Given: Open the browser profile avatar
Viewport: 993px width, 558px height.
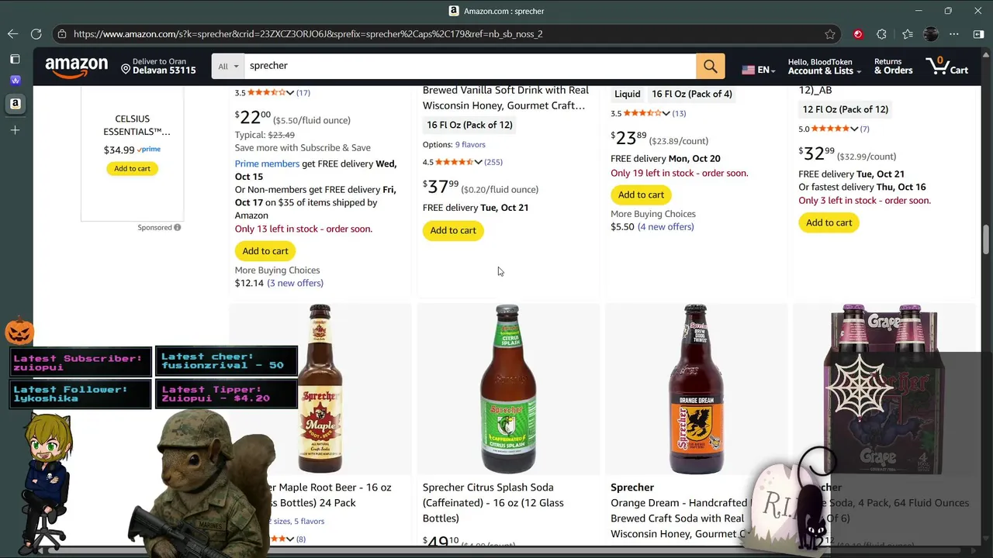Looking at the screenshot, I should [x=931, y=34].
